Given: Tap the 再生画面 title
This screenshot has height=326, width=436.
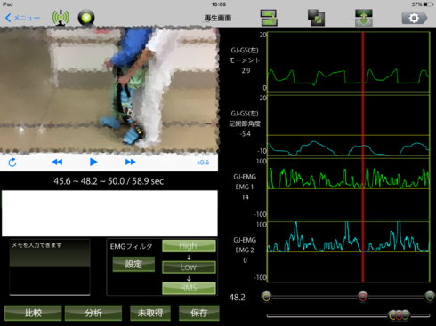Looking at the screenshot, I should tap(218, 18).
